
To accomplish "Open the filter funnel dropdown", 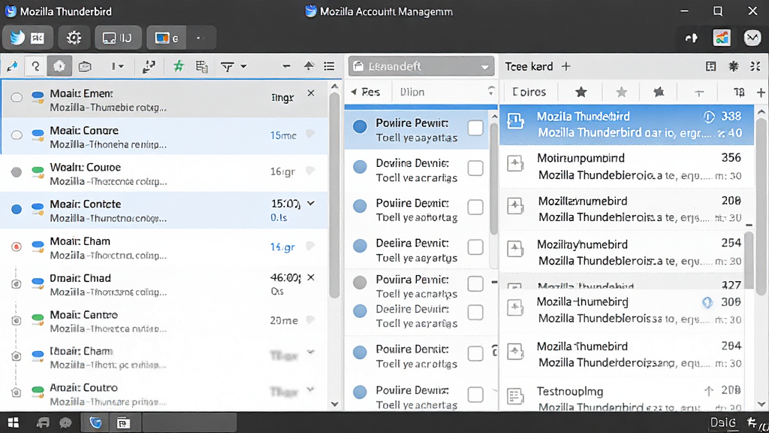I will 233,66.
